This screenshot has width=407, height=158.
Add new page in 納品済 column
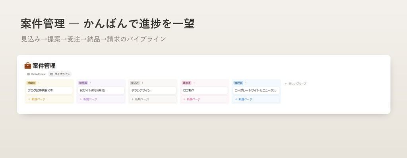101,99
